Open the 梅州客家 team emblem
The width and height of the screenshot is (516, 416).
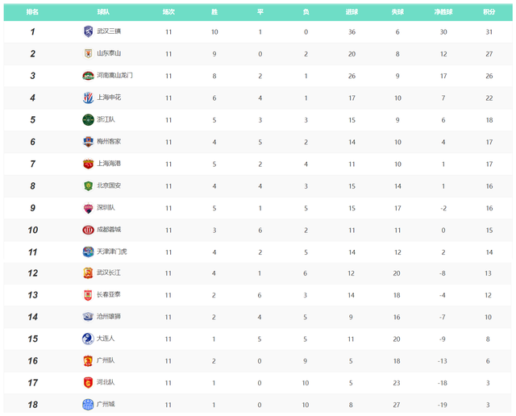[88, 141]
